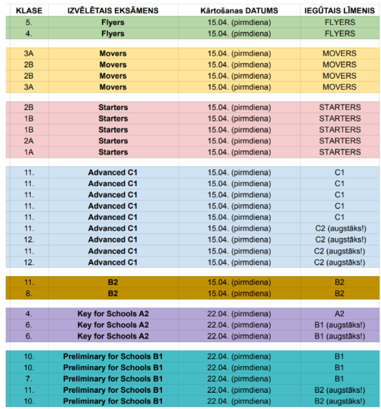Click FLYERS level in the class 4. row
This screenshot has height=409, width=381.
pos(339,34)
